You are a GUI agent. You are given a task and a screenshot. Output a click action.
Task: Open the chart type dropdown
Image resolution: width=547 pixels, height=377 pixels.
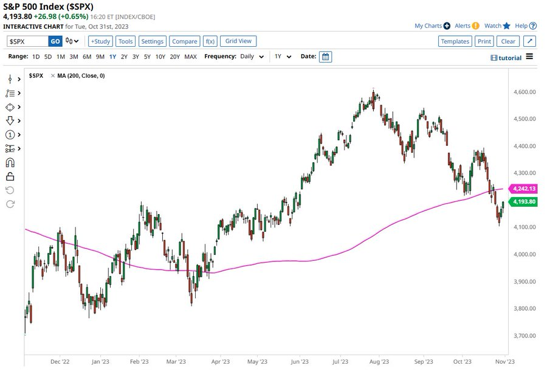click(x=73, y=41)
